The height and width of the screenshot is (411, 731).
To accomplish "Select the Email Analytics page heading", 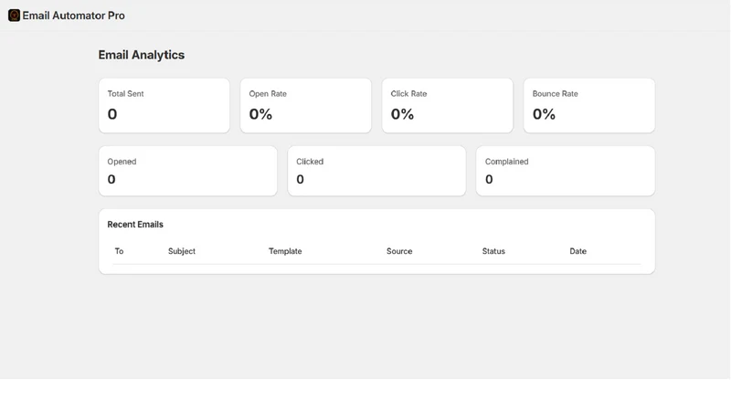I will (142, 55).
